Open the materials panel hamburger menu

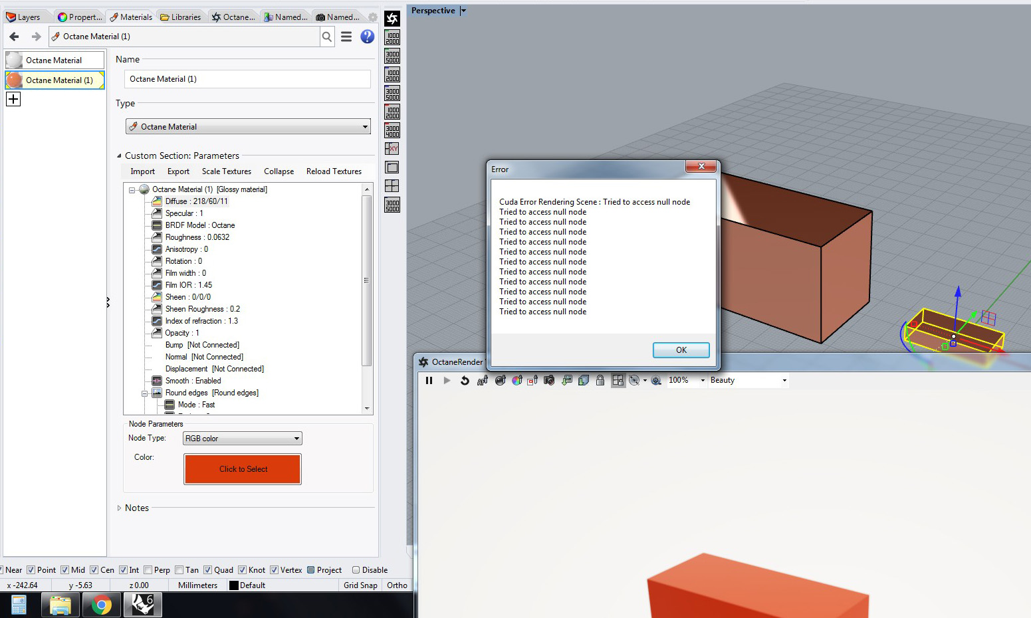point(346,37)
